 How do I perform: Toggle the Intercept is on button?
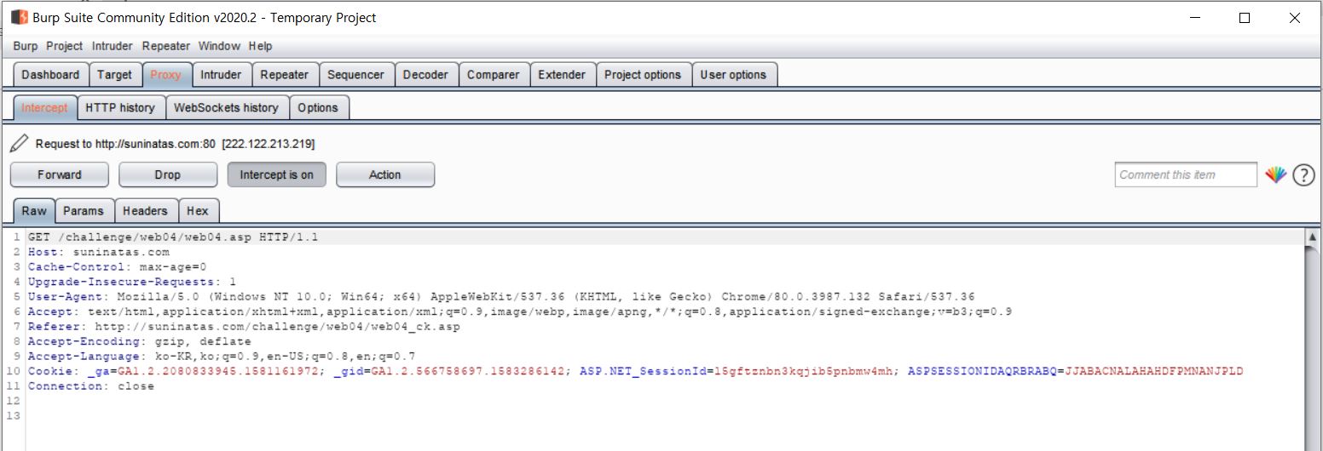pyautogui.click(x=276, y=174)
